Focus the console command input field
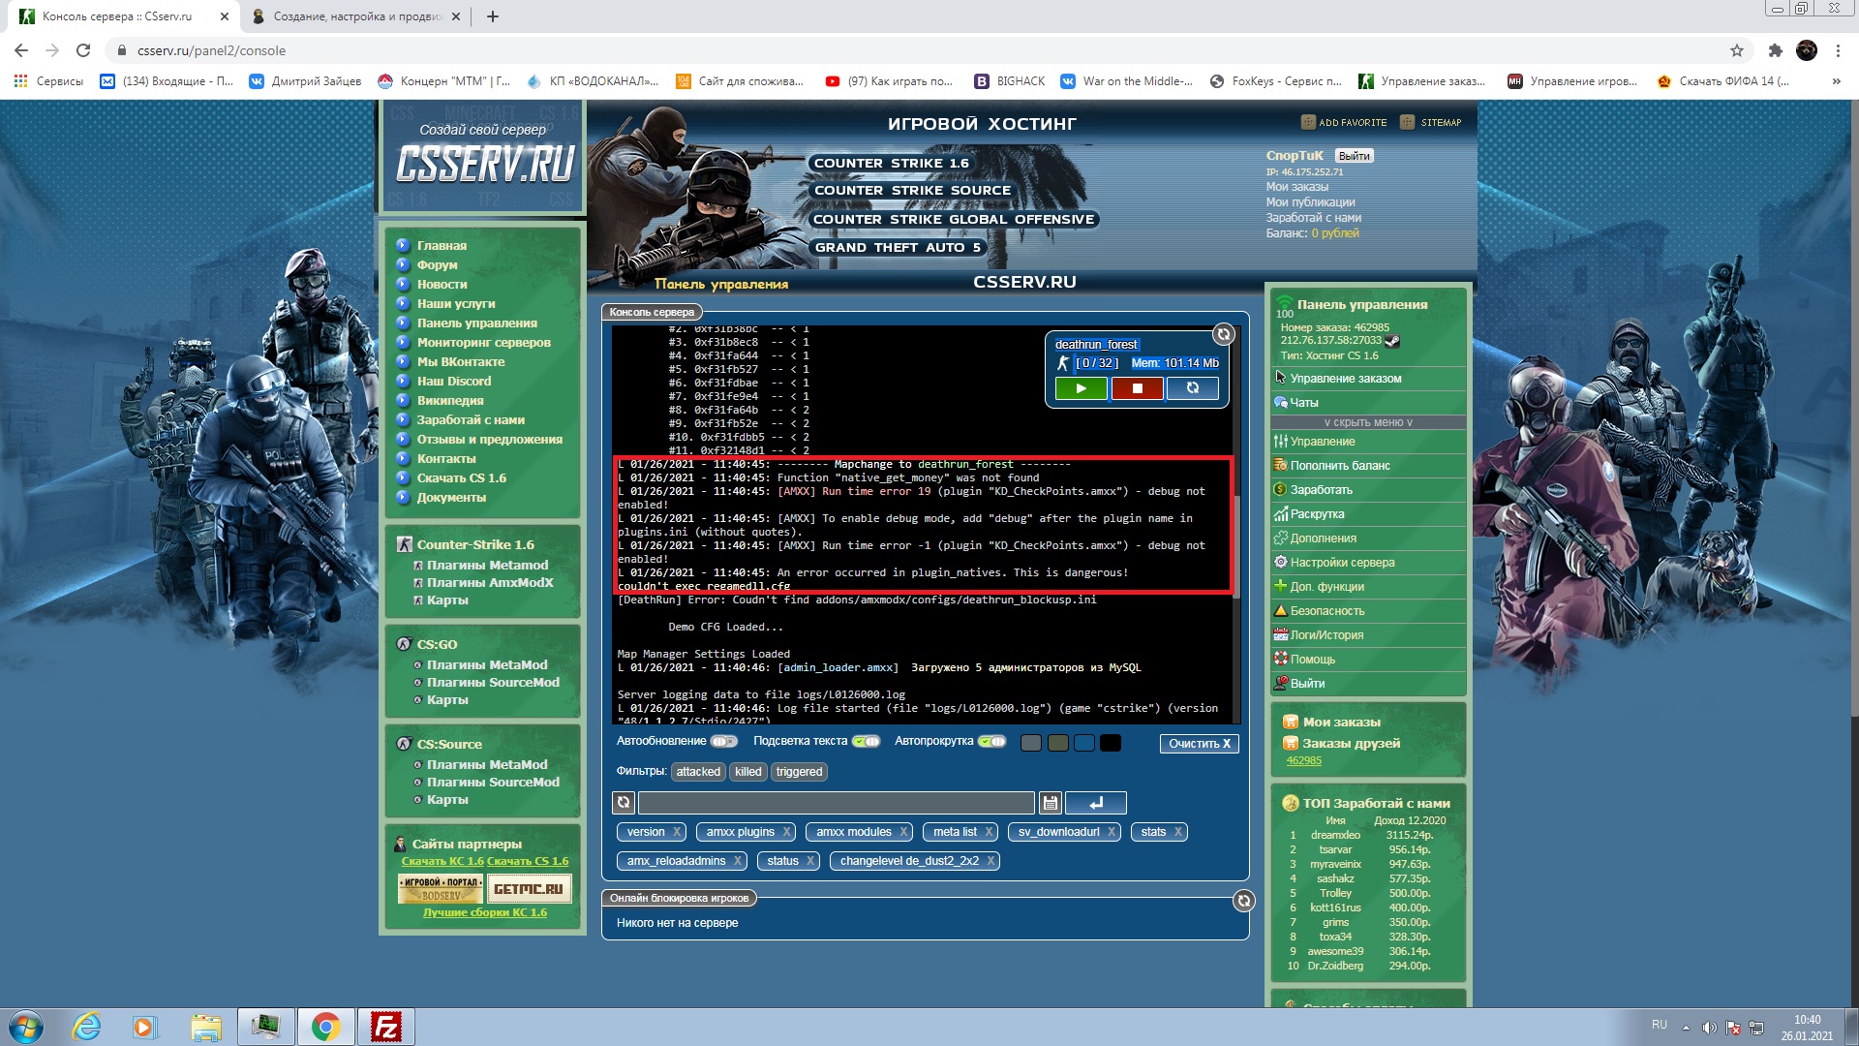Viewport: 1859px width, 1046px height. [837, 803]
